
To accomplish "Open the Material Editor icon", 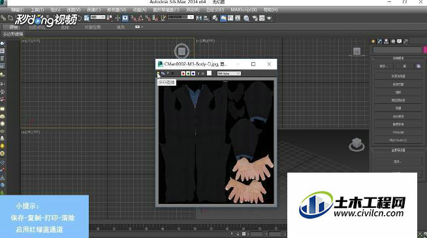I will click(246, 18).
